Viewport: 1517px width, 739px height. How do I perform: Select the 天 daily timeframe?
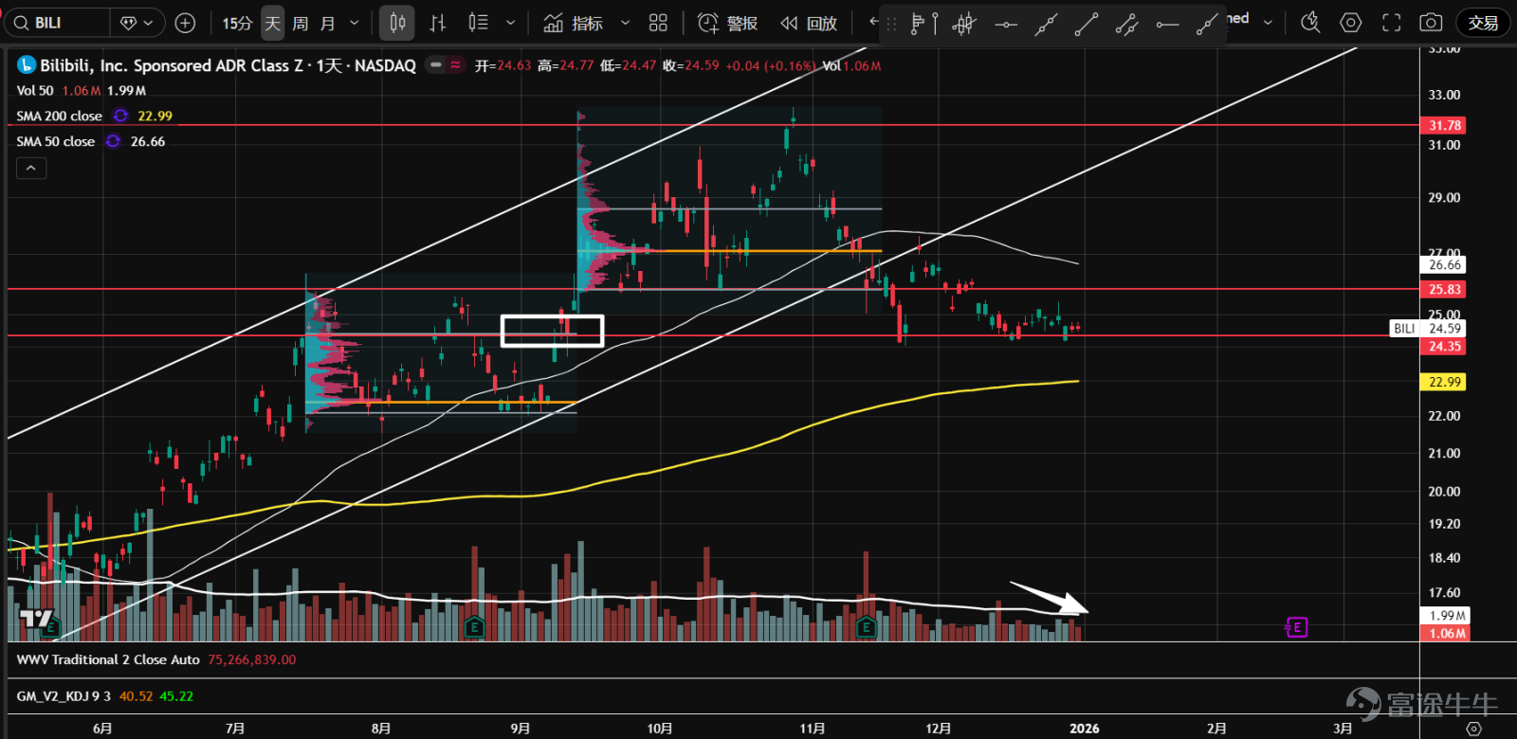point(273,23)
